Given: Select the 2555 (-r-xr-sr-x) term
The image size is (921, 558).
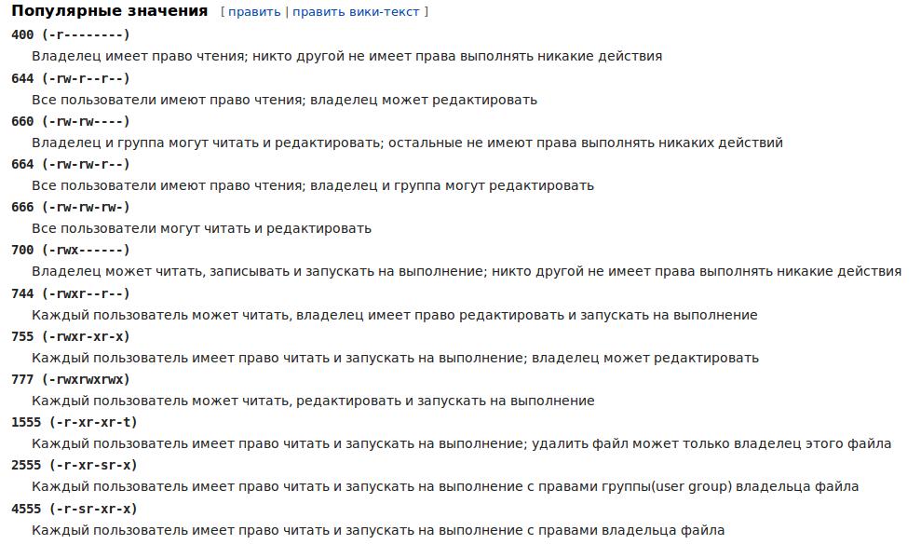Looking at the screenshot, I should (74, 465).
